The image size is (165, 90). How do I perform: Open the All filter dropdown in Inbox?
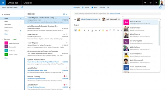(65, 14)
